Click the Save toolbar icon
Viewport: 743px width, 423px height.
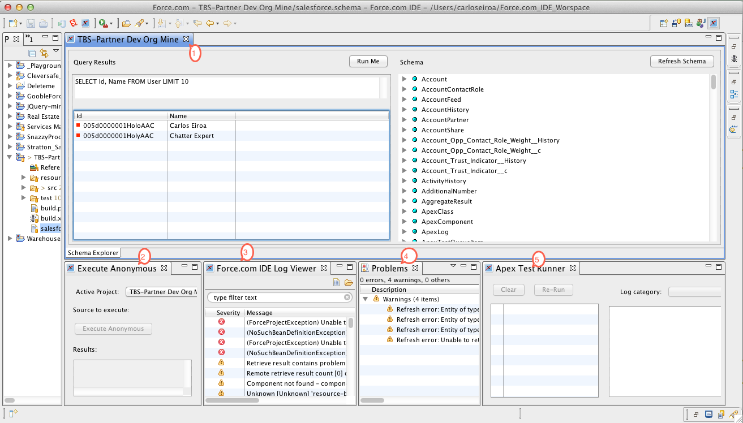[x=31, y=23]
